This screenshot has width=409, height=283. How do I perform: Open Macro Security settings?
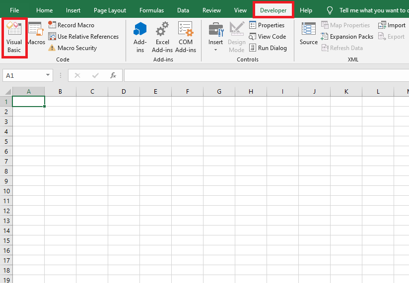pyautogui.click(x=72, y=48)
